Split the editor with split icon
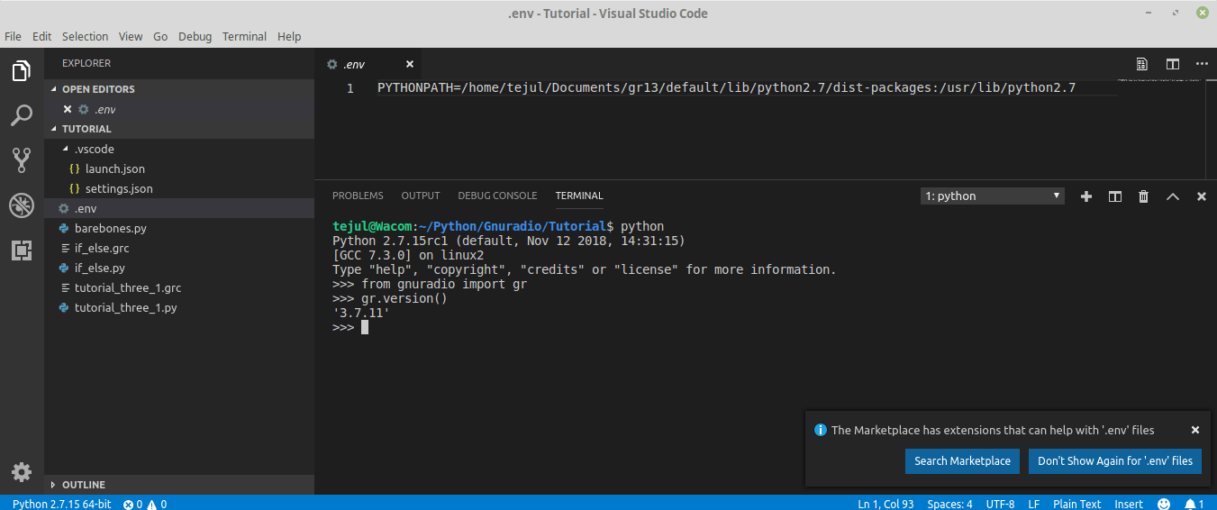 pos(1172,64)
